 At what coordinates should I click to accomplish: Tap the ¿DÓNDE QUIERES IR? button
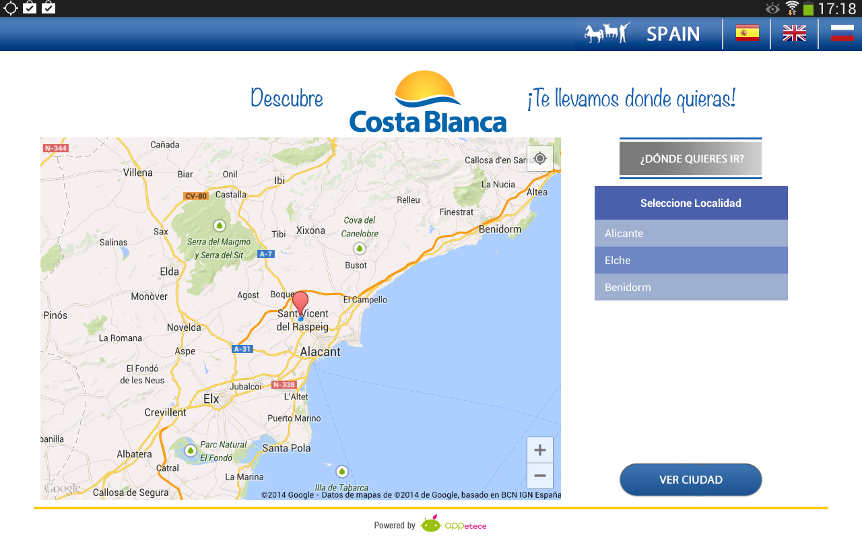tap(691, 159)
